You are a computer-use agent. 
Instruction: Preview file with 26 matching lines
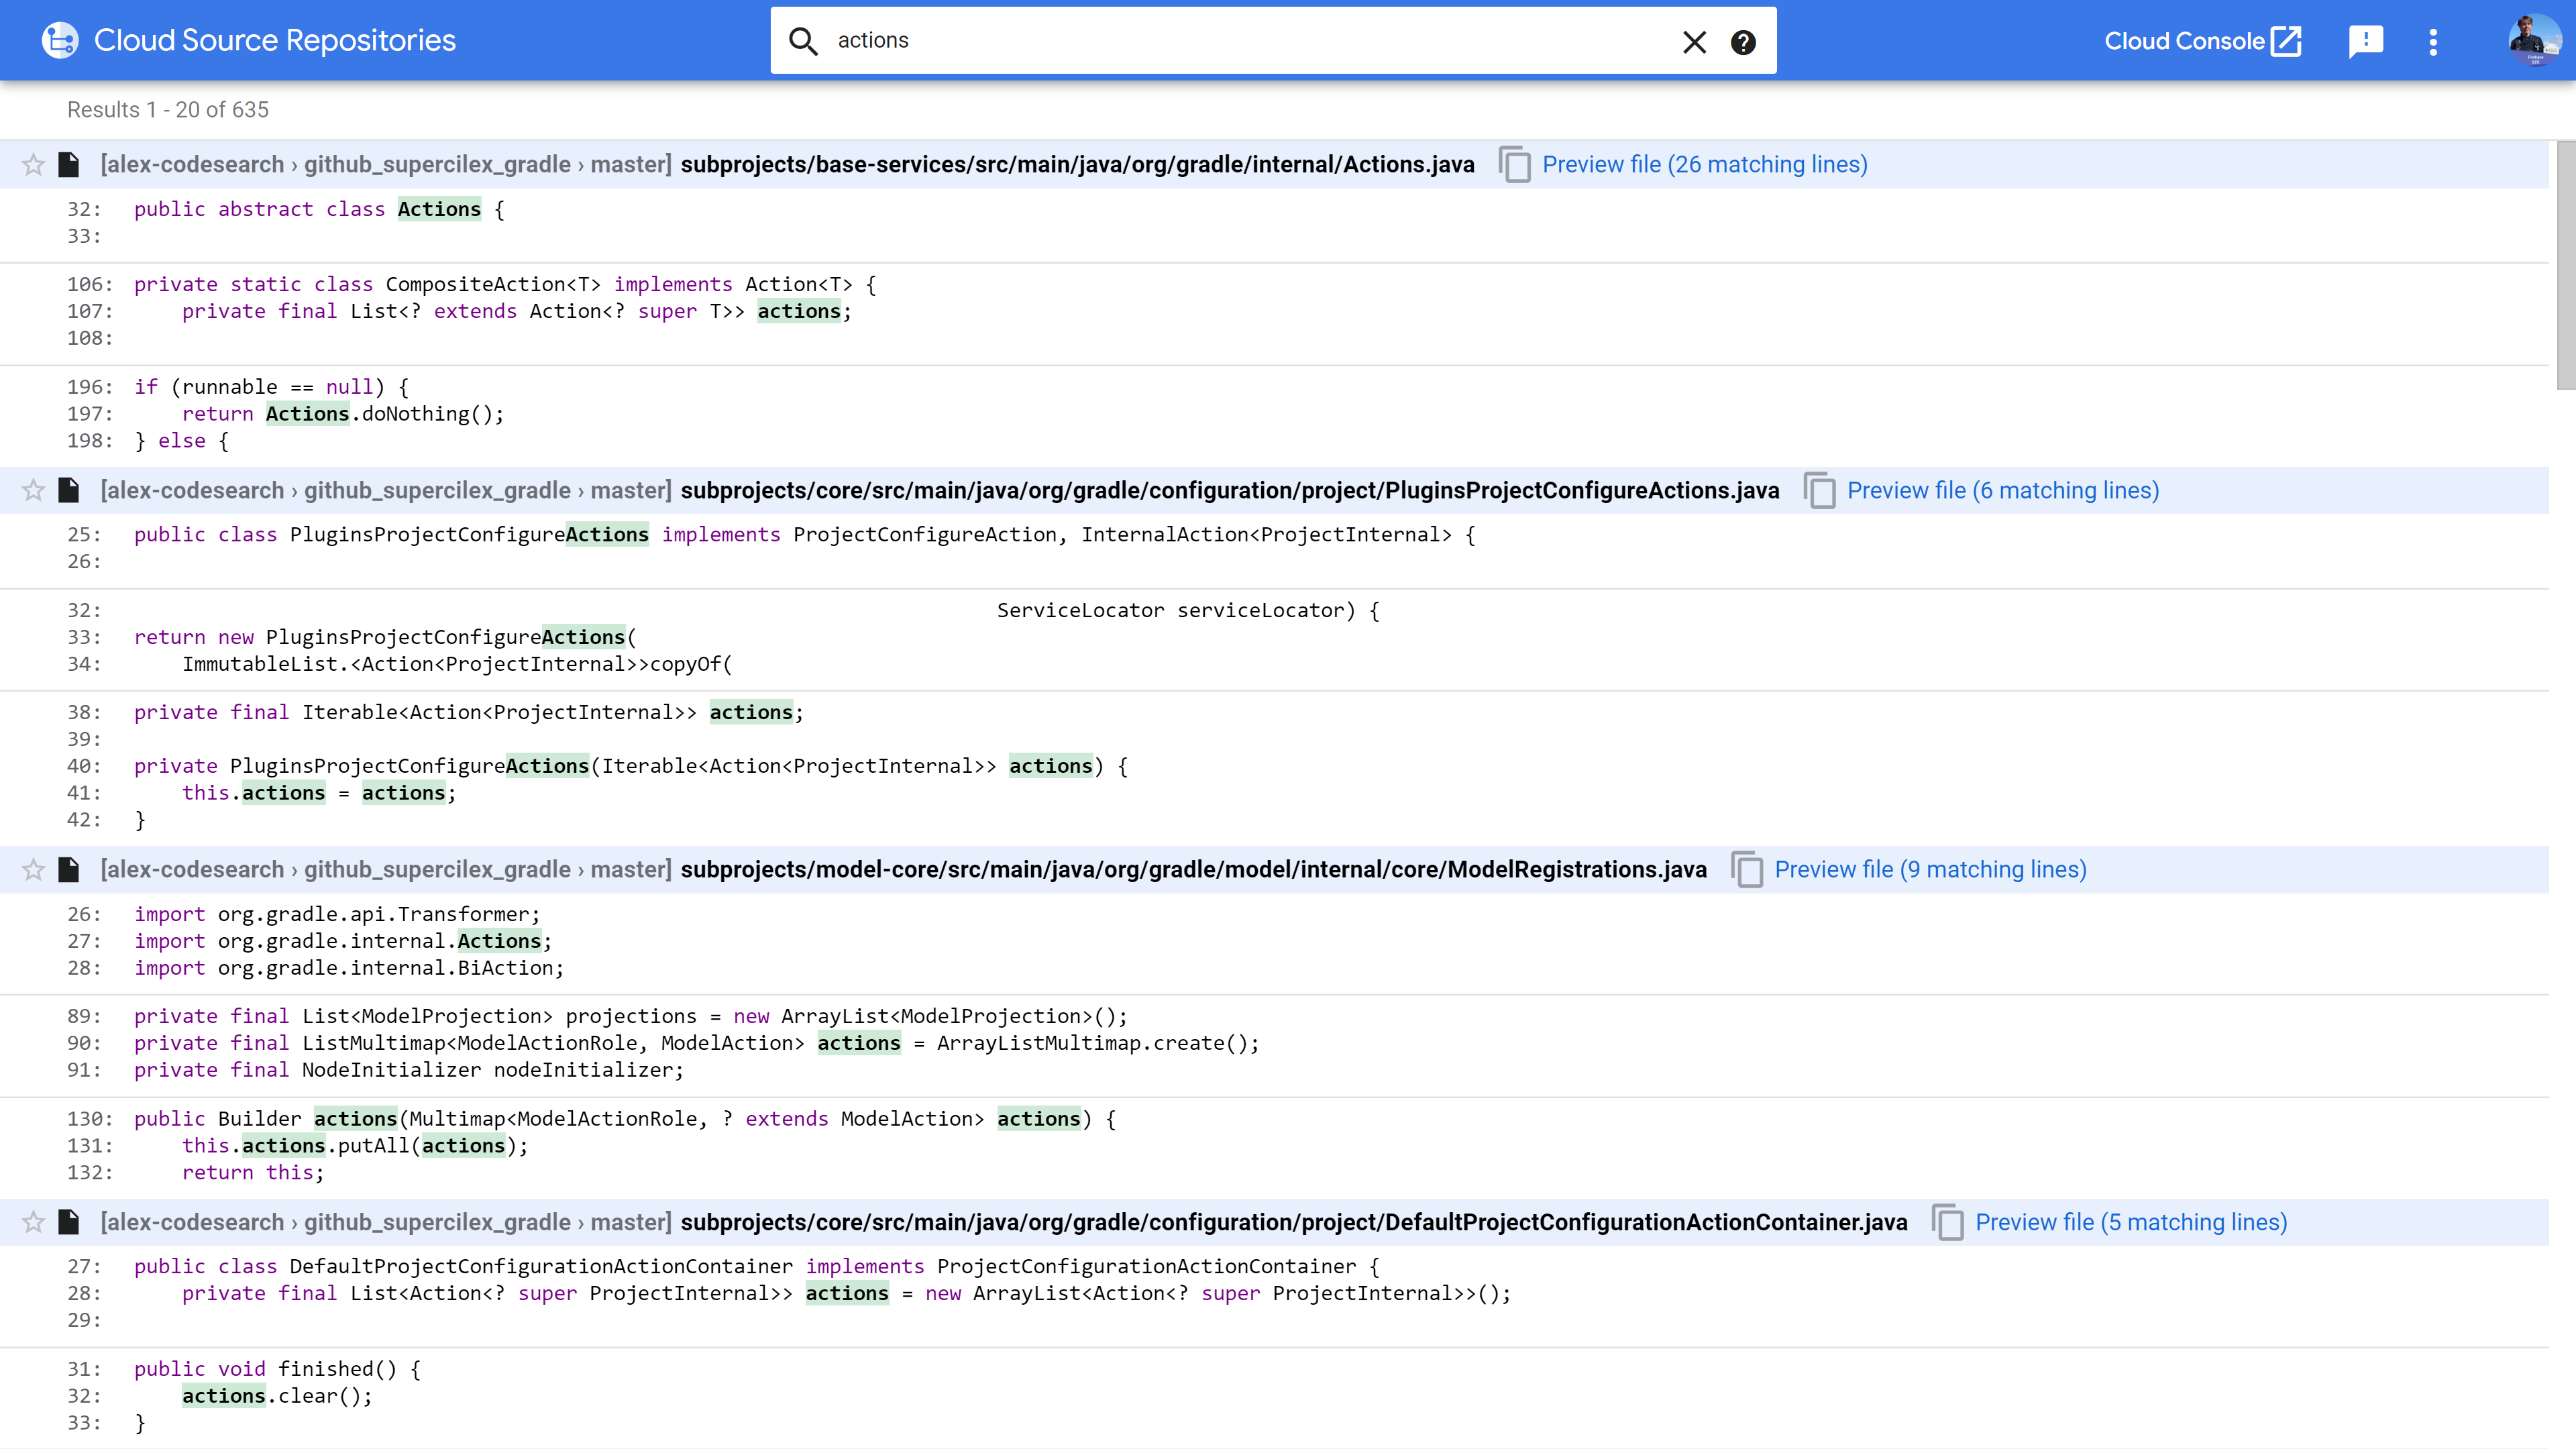click(1704, 165)
